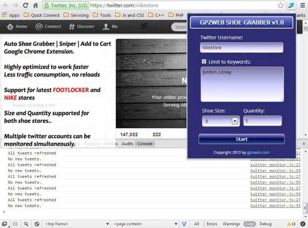Open the Js and CSS bookmarks folder

(x=130, y=15)
